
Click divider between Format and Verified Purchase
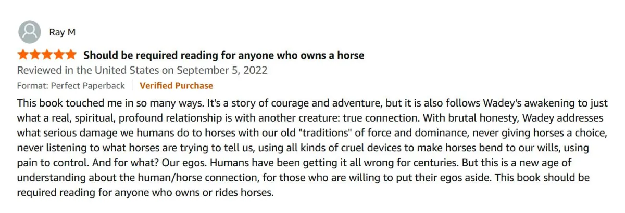(x=132, y=85)
